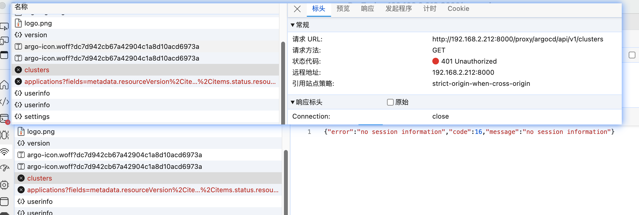639x215 pixels.
Task: Open the Cookie tab
Action: pyautogui.click(x=458, y=9)
